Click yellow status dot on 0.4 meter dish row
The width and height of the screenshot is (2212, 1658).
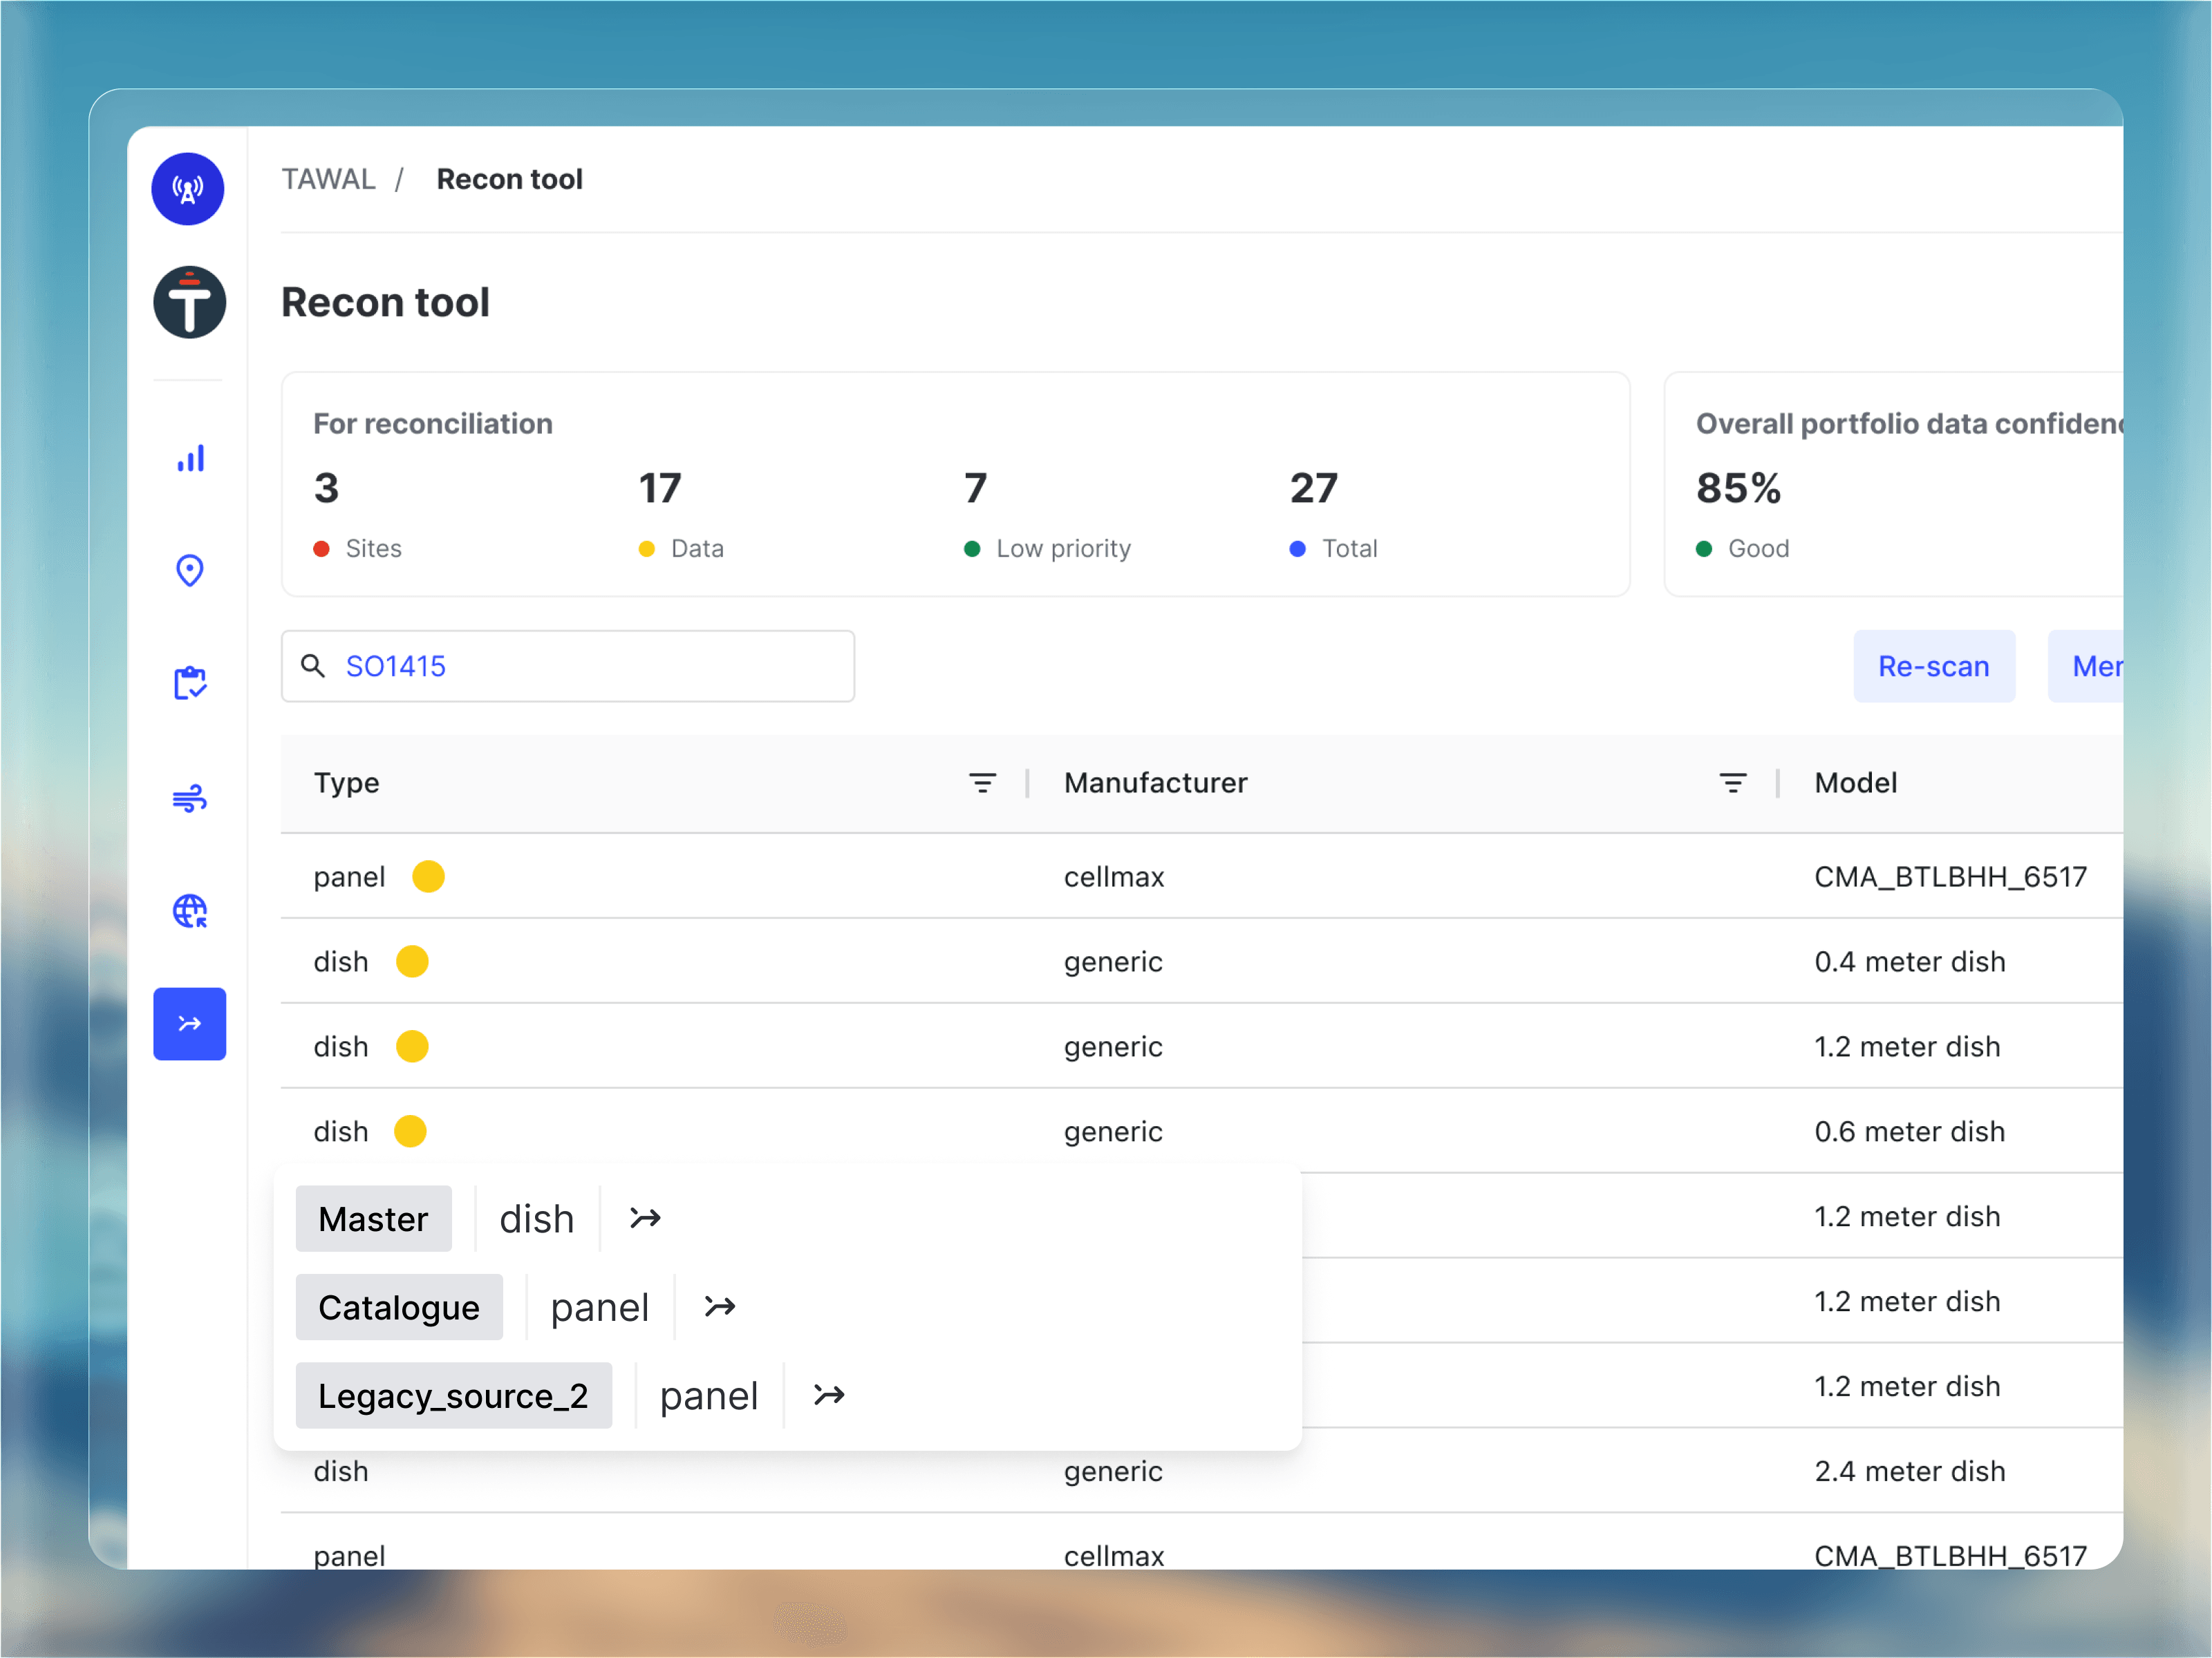coord(412,962)
